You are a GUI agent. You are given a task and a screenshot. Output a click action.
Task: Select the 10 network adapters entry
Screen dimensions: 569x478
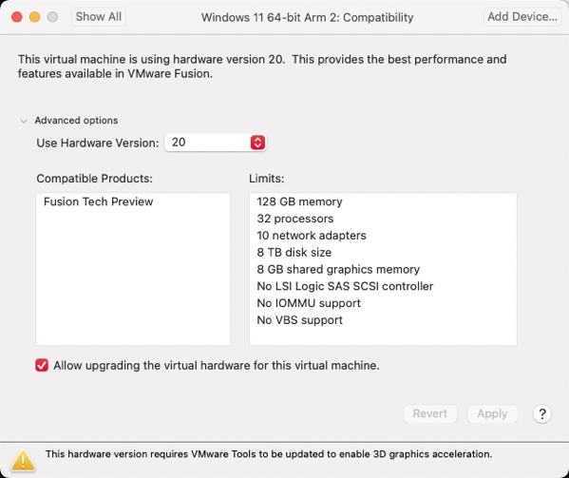click(312, 236)
